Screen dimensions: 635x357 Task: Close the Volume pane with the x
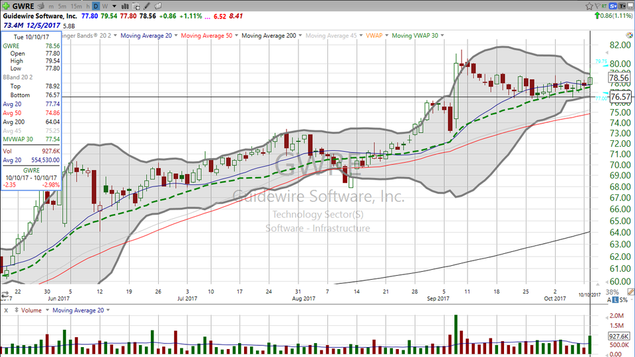click(x=6, y=310)
